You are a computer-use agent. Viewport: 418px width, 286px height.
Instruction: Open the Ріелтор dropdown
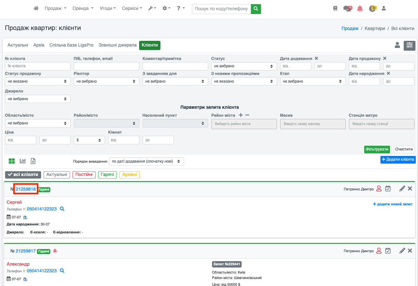tap(106, 81)
